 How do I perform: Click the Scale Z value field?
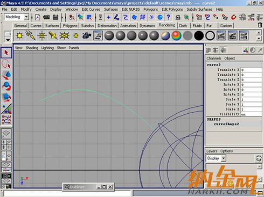(251, 109)
